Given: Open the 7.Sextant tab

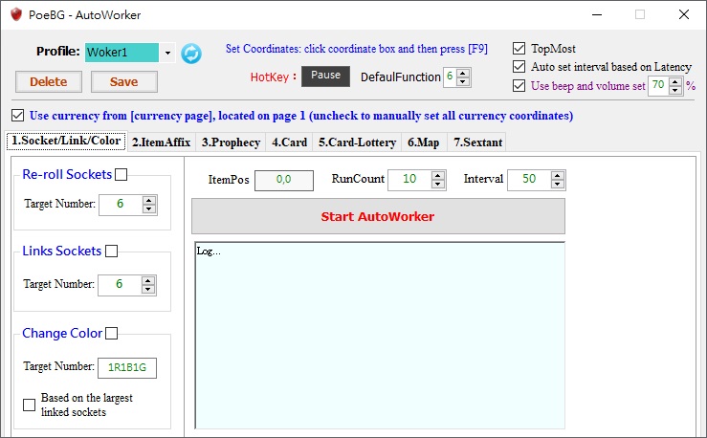Looking at the screenshot, I should 477,142.
